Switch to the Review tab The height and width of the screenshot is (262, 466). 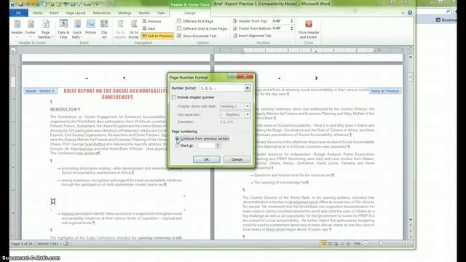point(144,13)
